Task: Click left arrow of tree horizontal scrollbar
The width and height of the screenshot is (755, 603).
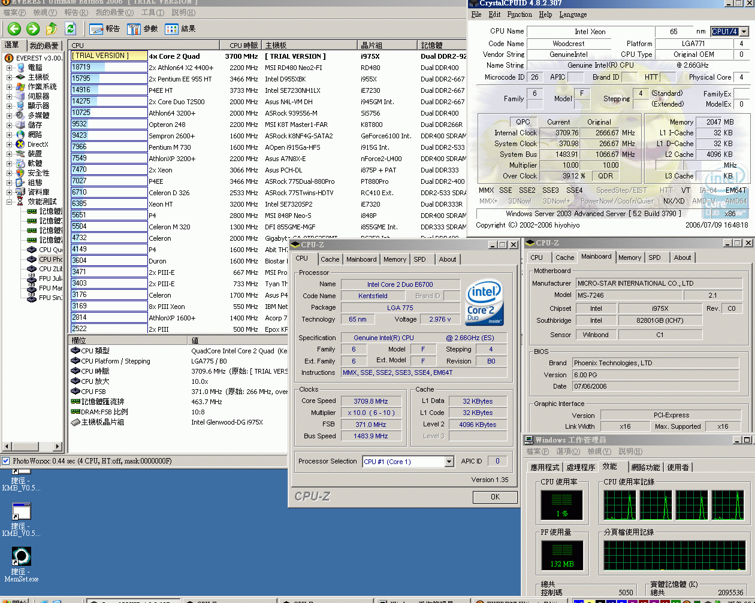Action: (x=7, y=447)
